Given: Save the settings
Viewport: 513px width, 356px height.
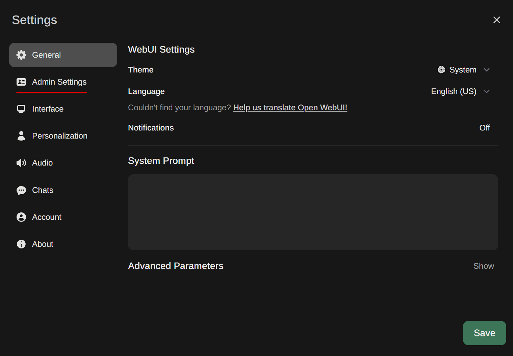Looking at the screenshot, I should pyautogui.click(x=484, y=333).
